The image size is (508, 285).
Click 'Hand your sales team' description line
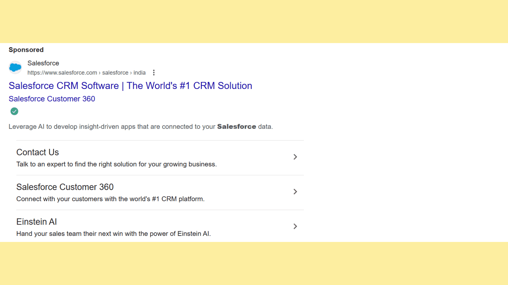114,234
